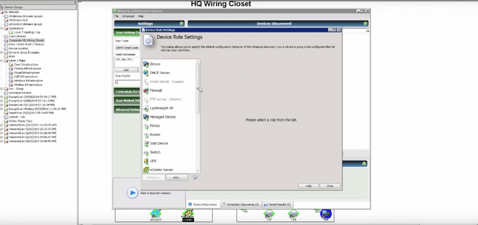The image size is (478, 225).
Task: Switch to the Scheduled Discoveries tab
Action: (x=240, y=205)
